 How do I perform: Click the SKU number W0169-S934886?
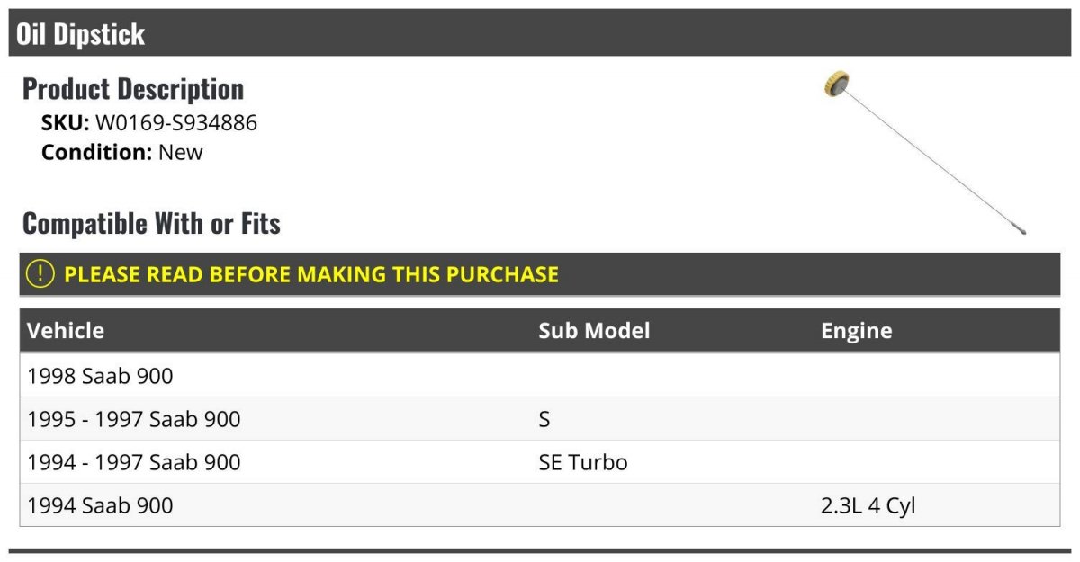[x=176, y=123]
